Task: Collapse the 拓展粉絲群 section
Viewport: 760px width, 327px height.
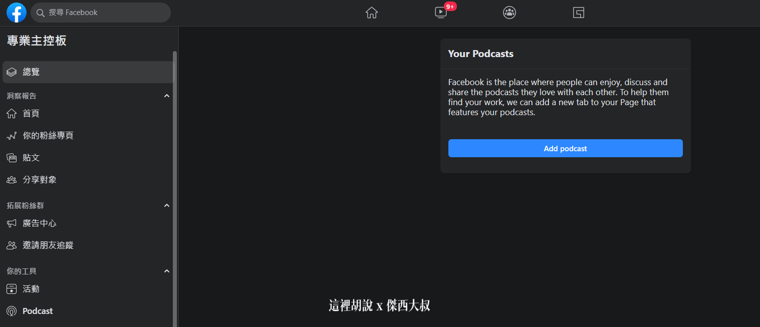Action: [x=167, y=205]
